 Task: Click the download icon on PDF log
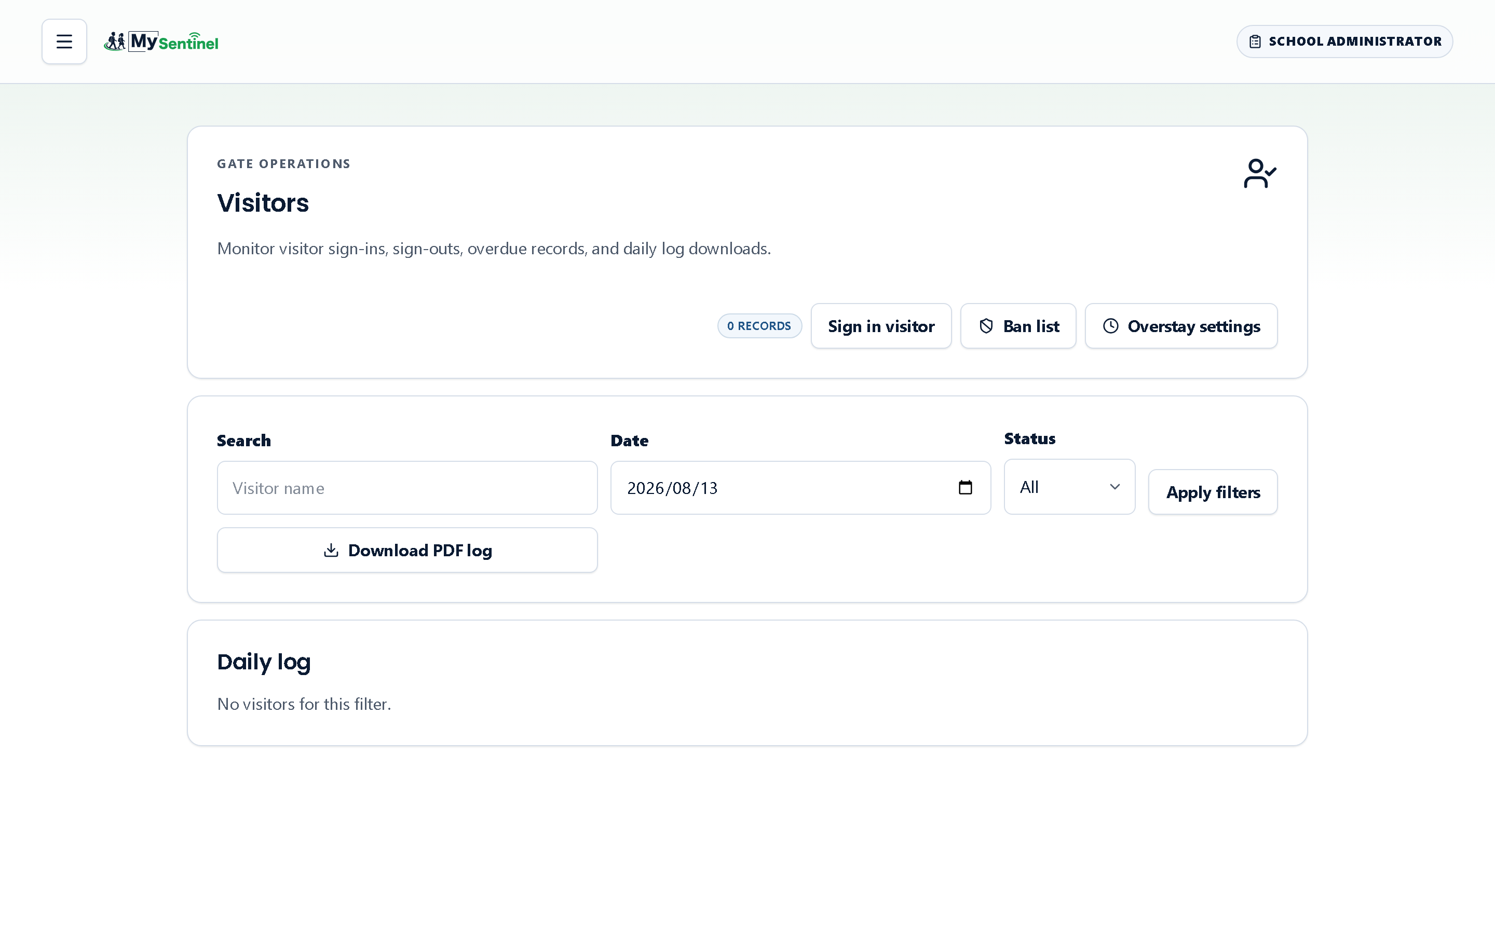331,551
